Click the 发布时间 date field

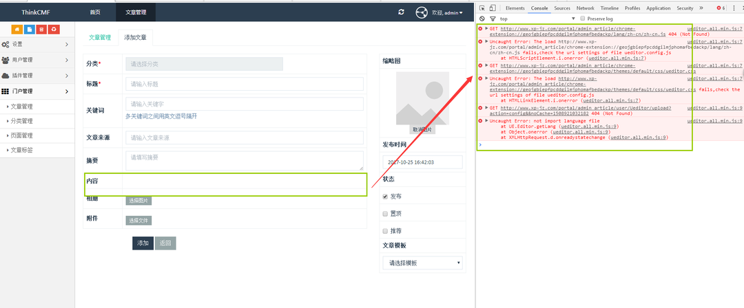pyautogui.click(x=423, y=162)
